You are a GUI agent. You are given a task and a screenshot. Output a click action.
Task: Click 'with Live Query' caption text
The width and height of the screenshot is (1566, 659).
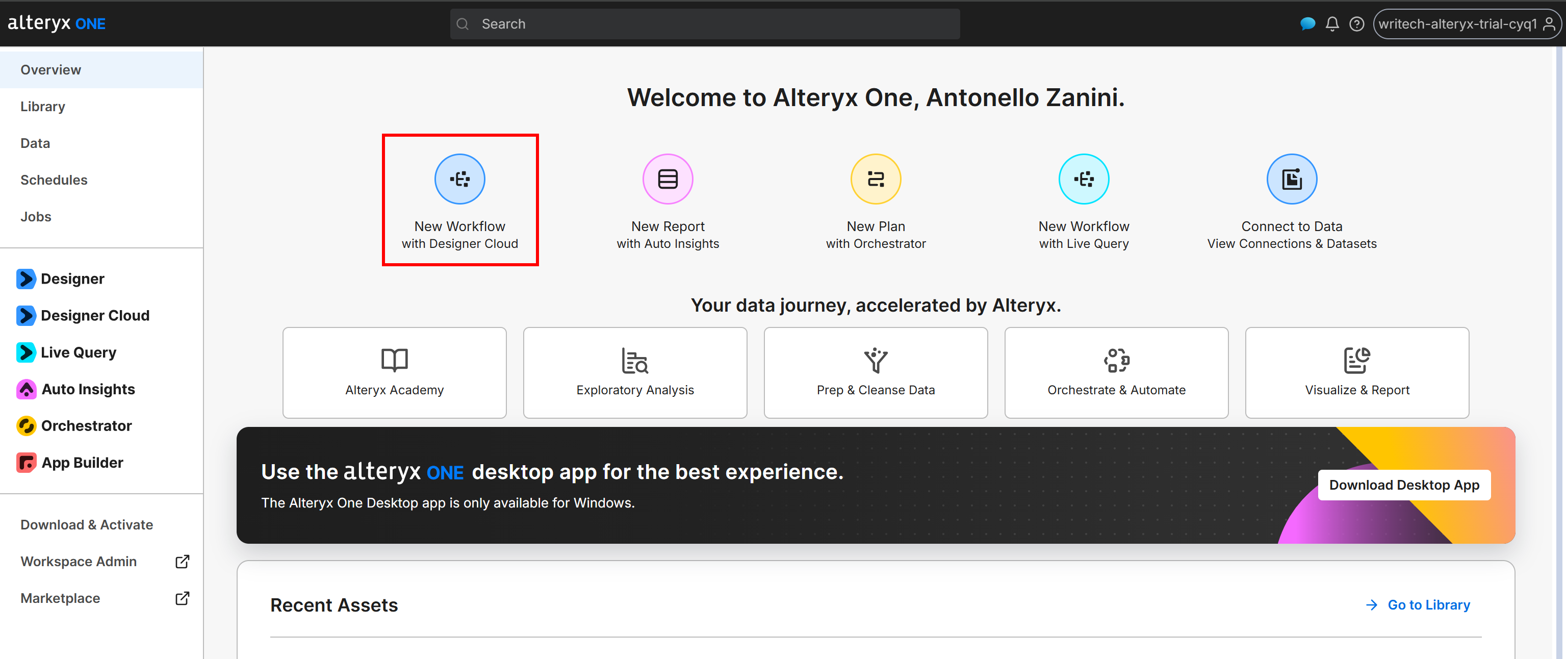tap(1083, 244)
